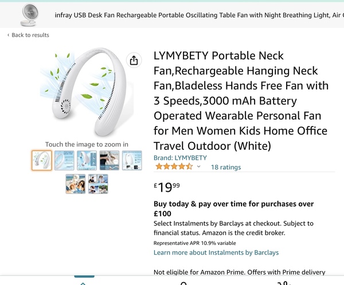
Task: Click the star rating icons
Action: click(174, 167)
